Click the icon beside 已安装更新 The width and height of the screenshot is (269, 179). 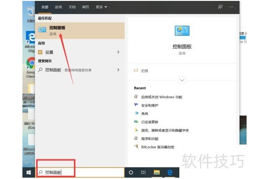coord(136,121)
